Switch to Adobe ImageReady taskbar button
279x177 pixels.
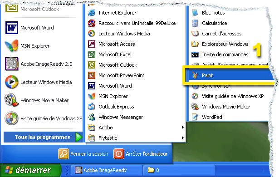tap(107, 170)
